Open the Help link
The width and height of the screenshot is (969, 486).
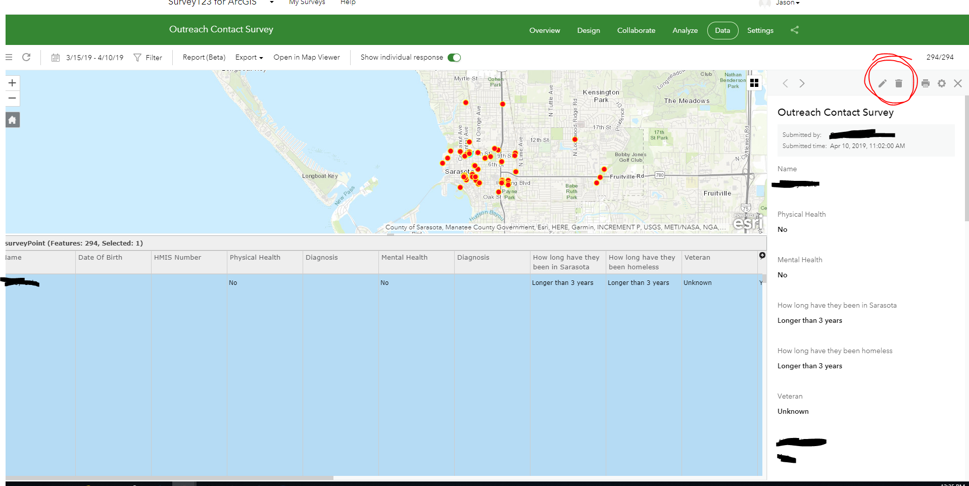point(348,3)
